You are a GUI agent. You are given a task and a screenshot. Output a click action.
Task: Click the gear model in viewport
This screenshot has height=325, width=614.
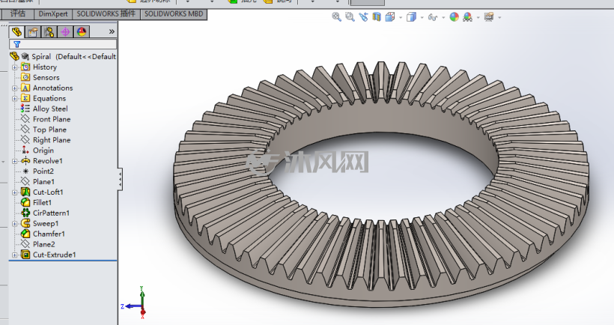[x=382, y=184]
